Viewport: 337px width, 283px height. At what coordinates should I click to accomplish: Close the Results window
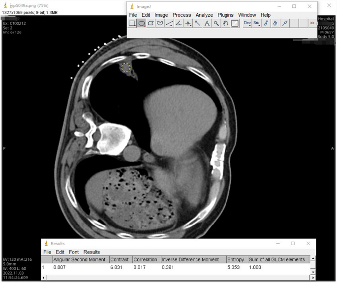click(x=308, y=244)
